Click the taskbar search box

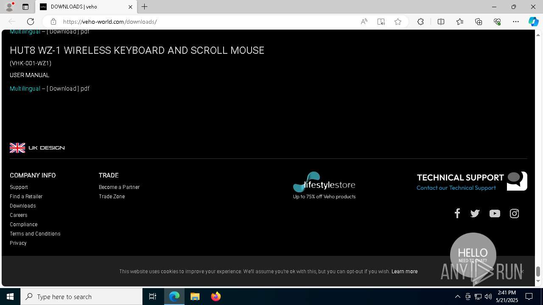81,297
